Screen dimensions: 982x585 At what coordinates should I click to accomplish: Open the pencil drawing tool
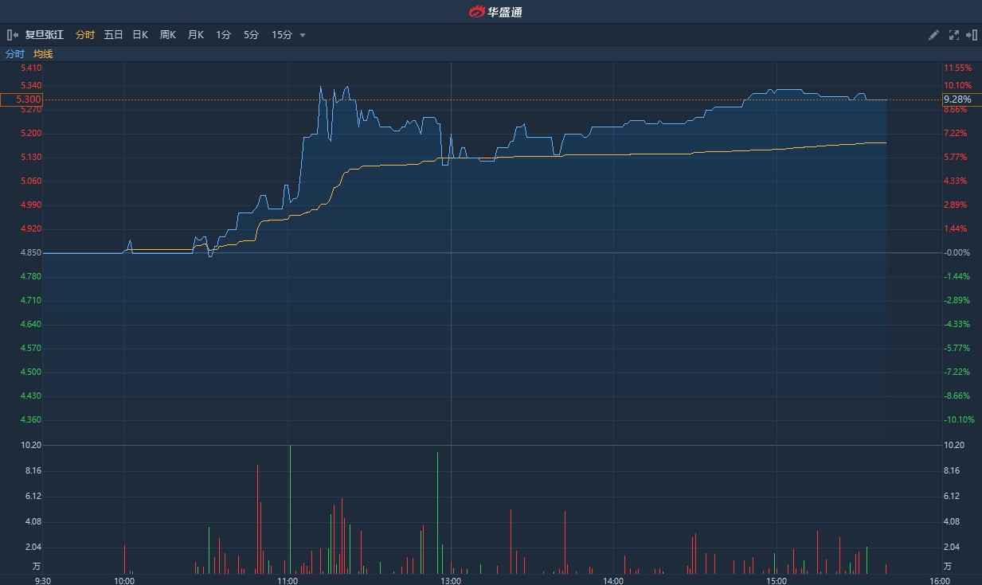click(x=934, y=35)
